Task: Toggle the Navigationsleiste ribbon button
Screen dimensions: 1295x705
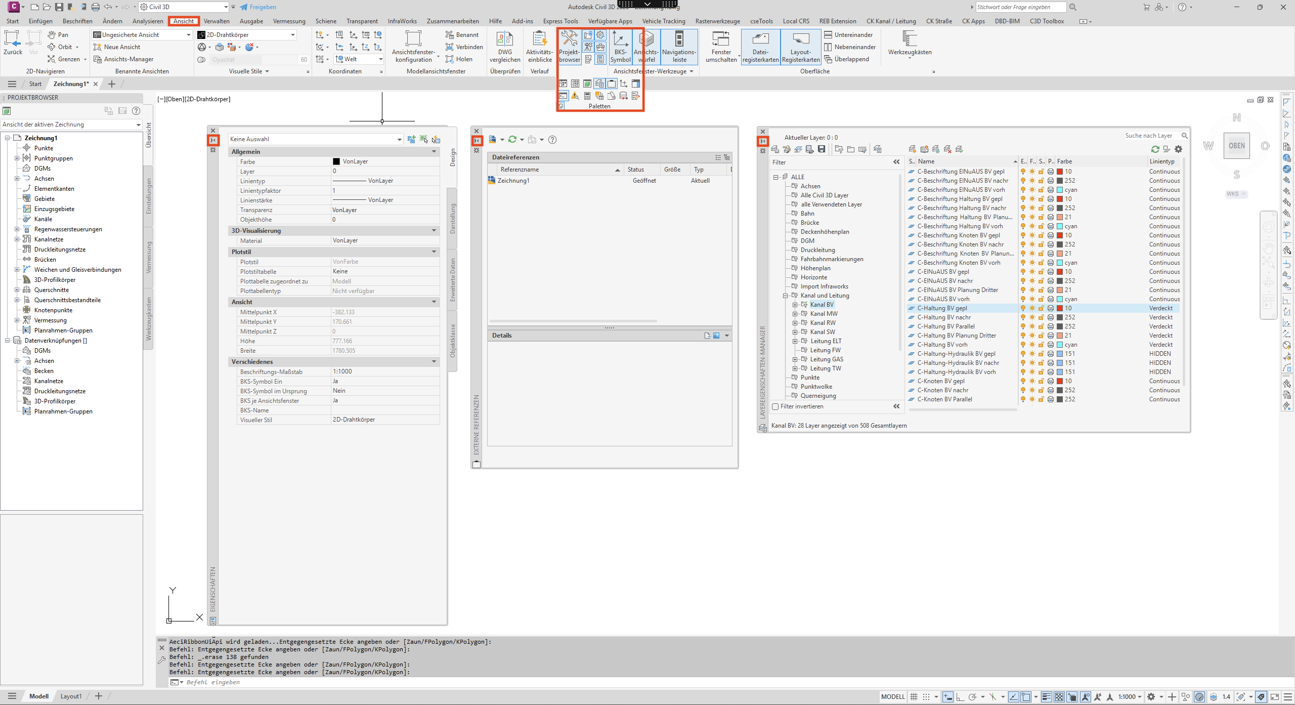Action: pyautogui.click(x=679, y=47)
